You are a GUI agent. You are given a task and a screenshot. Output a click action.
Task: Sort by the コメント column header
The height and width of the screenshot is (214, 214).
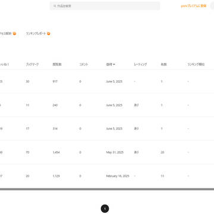click(x=83, y=64)
